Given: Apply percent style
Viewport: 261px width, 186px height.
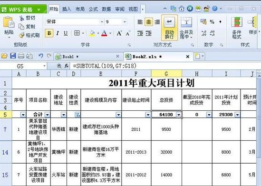Looking at the screenshot, I should pyautogui.click(x=212, y=22).
